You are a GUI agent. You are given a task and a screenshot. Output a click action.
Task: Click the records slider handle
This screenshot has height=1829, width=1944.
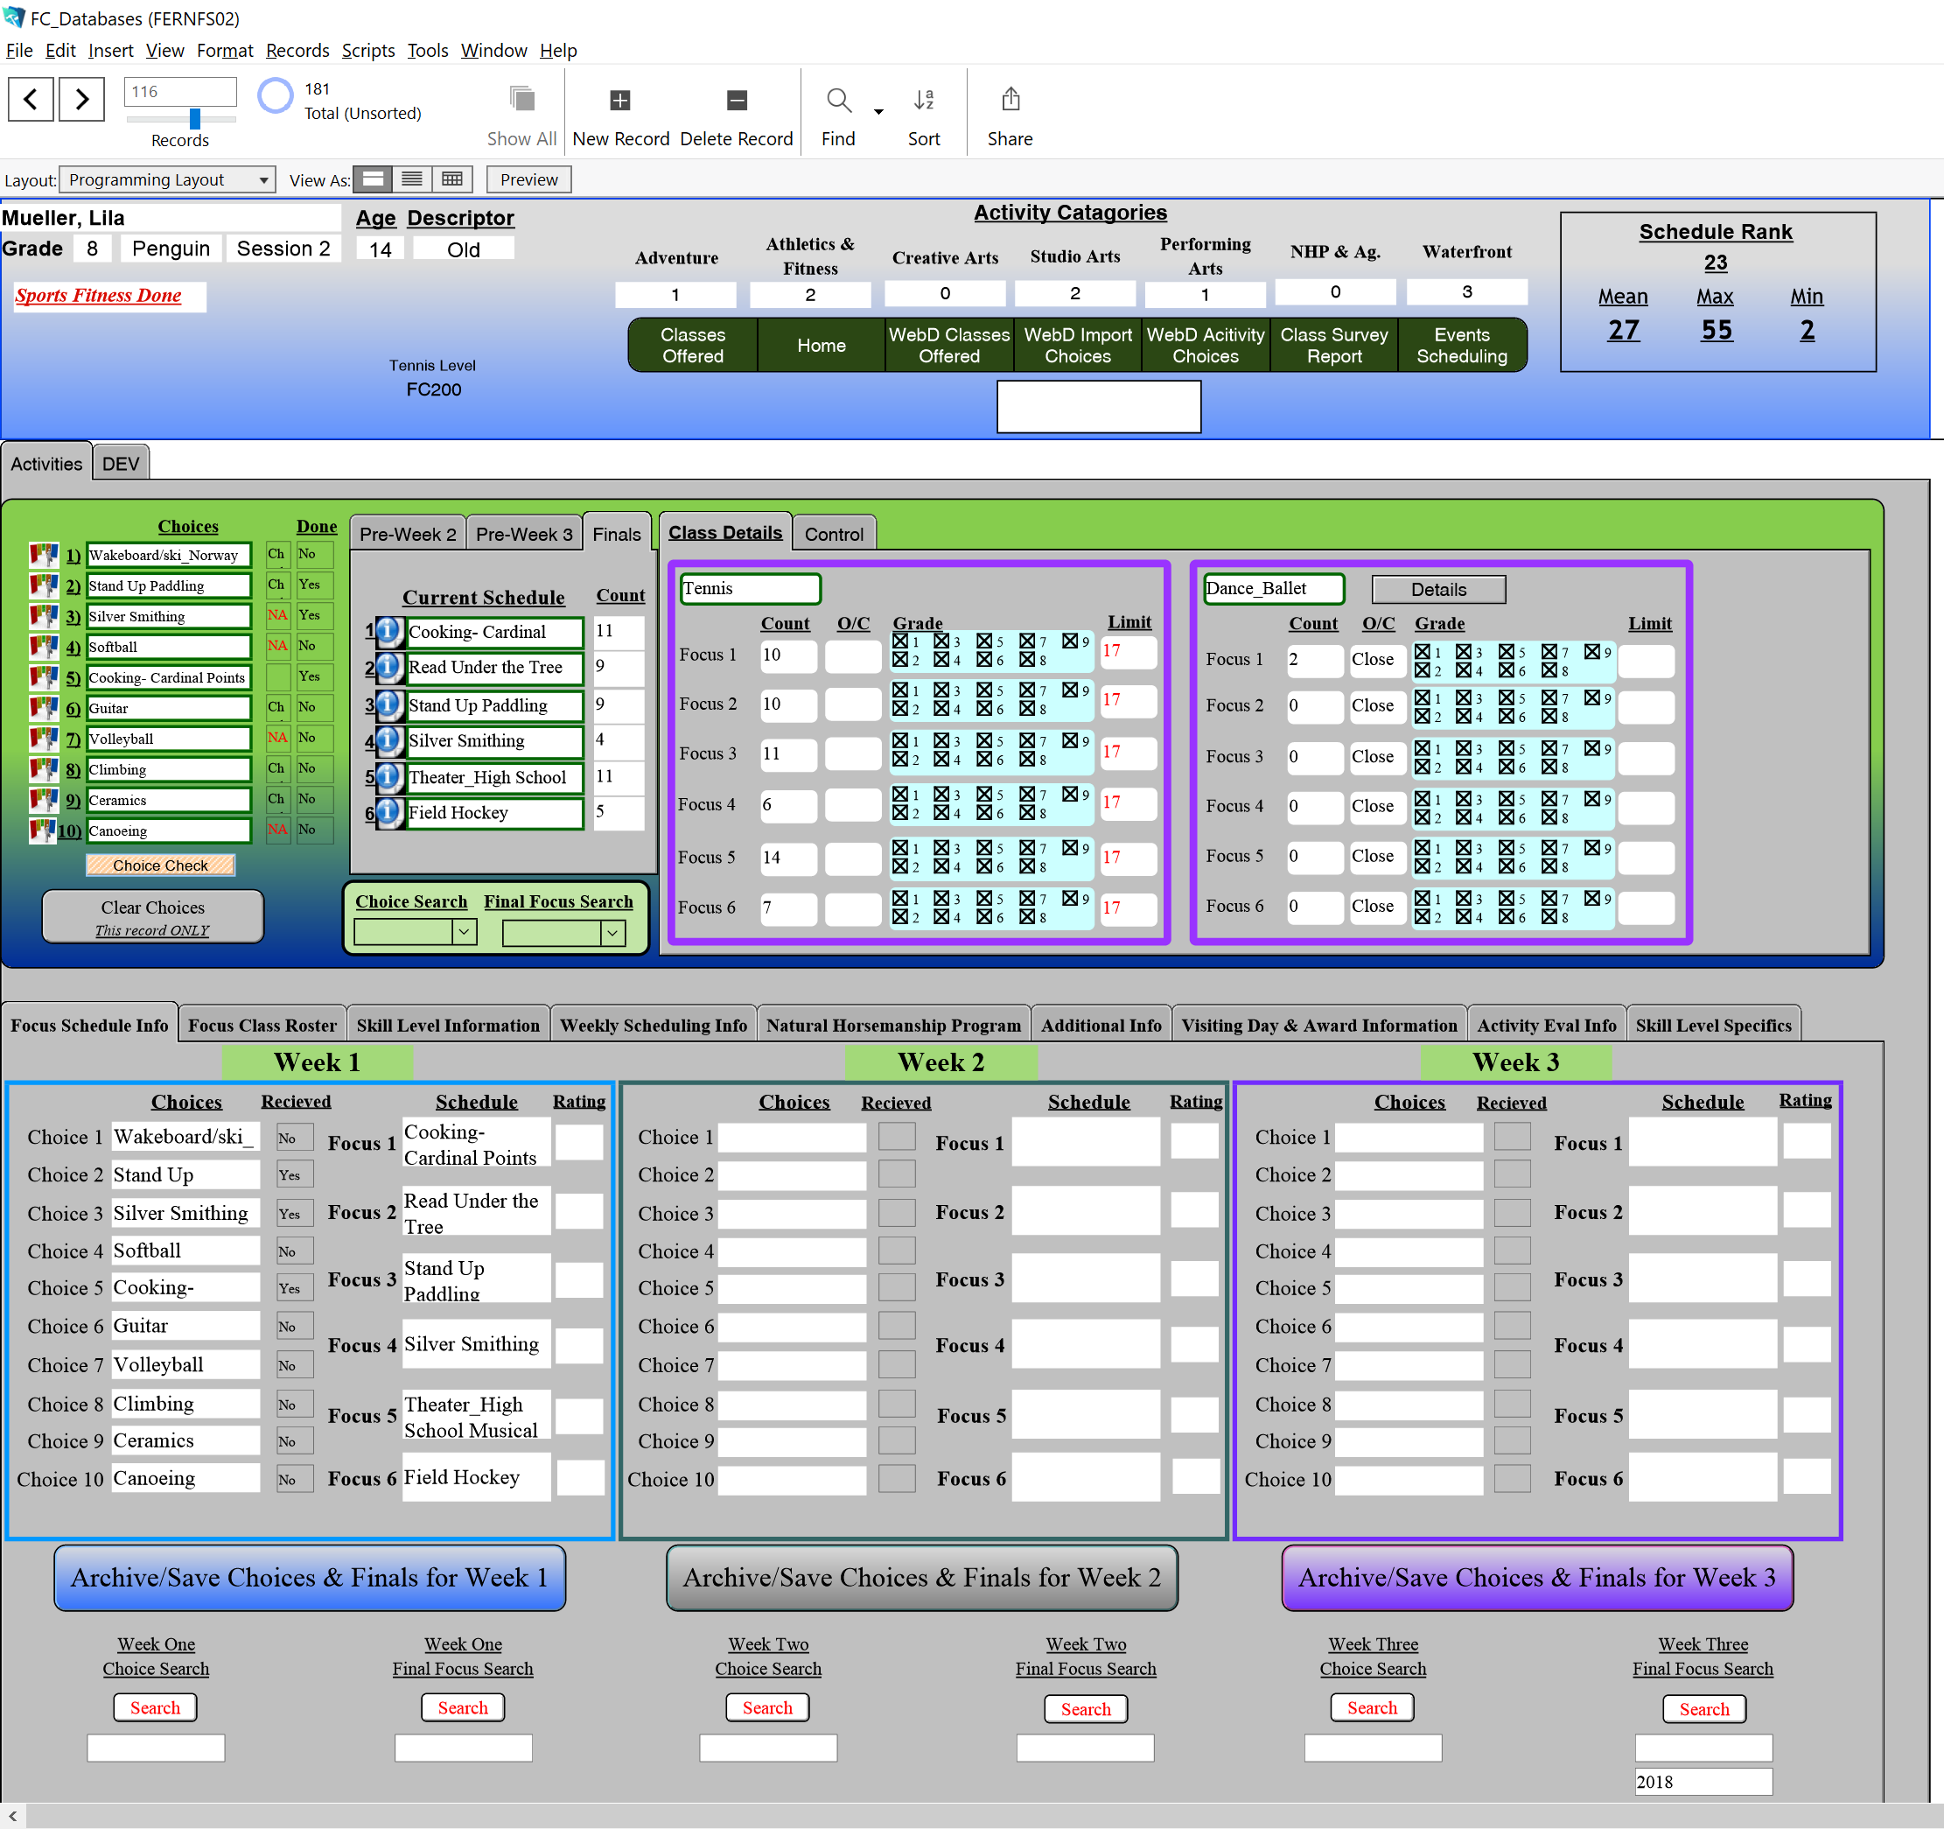coord(194,118)
